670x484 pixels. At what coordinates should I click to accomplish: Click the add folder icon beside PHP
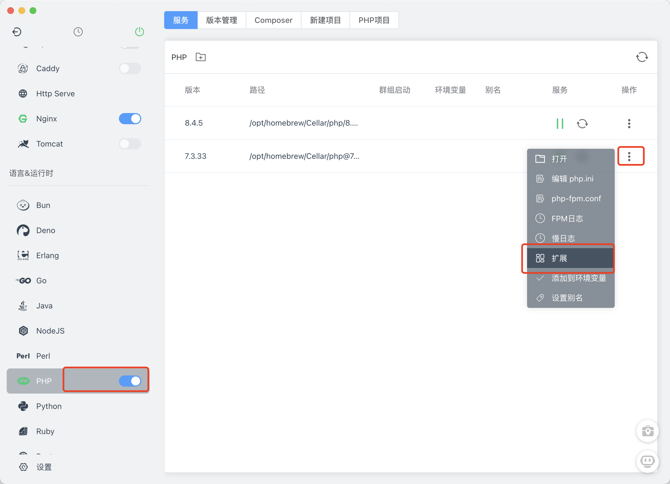coord(201,57)
